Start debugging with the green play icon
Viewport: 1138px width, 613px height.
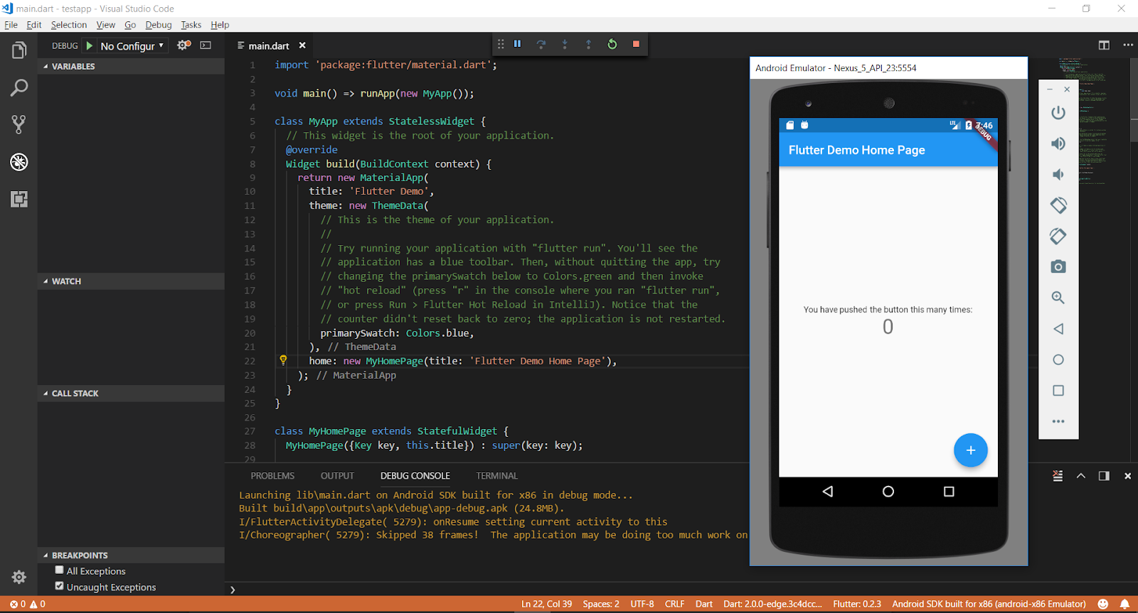tap(90, 45)
